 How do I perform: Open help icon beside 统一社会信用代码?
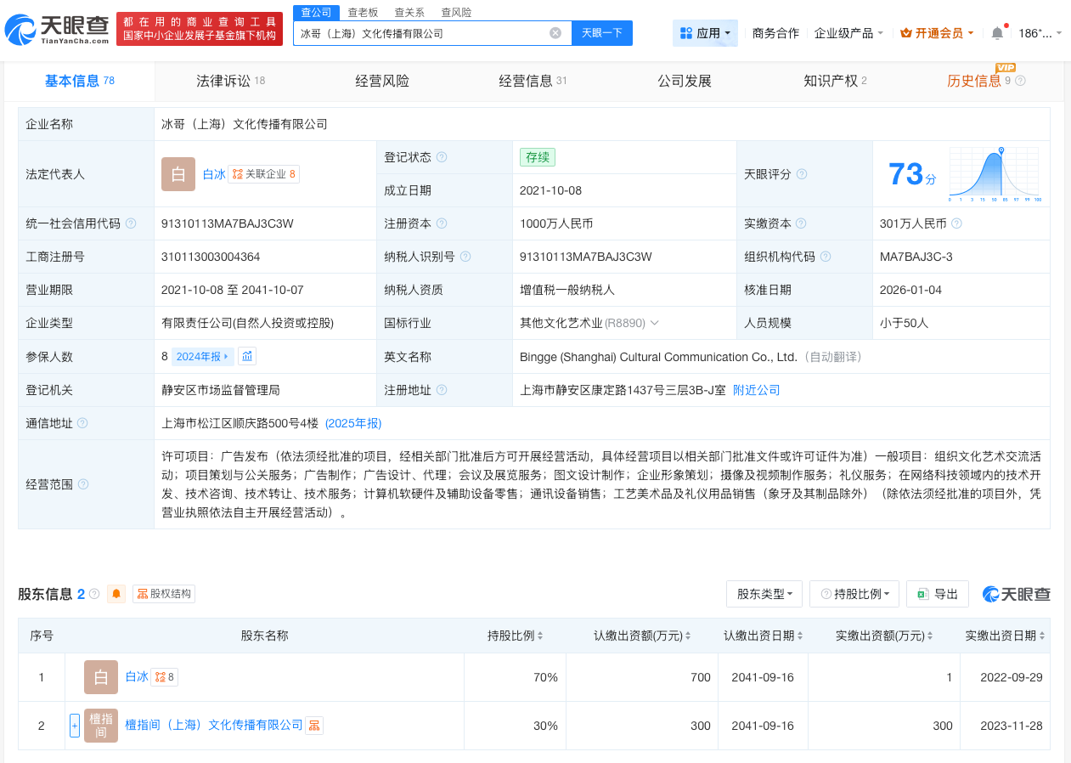coord(131,223)
